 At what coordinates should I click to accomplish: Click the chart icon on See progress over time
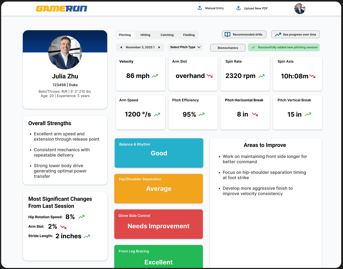pyautogui.click(x=278, y=34)
